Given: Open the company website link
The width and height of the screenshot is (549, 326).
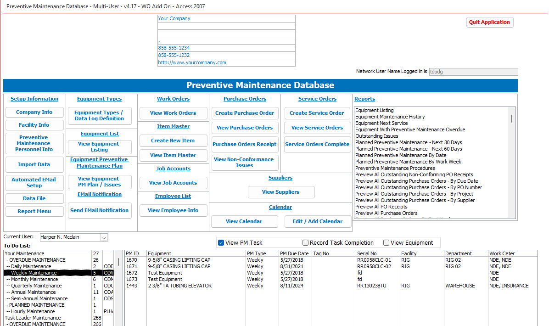Looking at the screenshot, I should [x=192, y=62].
